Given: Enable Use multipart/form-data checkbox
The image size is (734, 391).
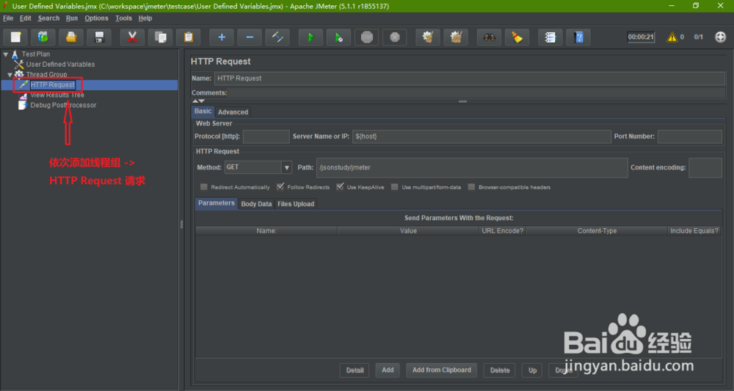Looking at the screenshot, I should click(x=395, y=187).
